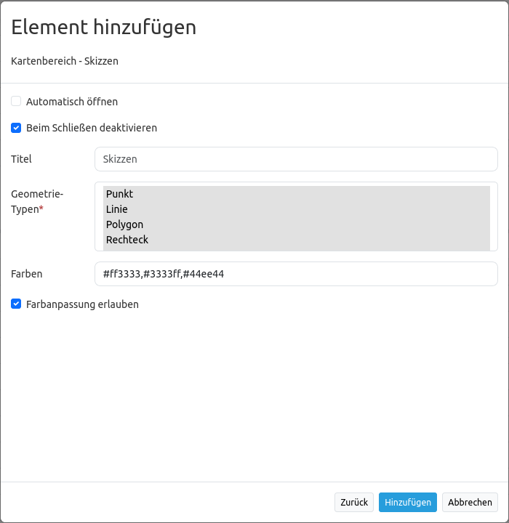Viewport: 509px width, 523px height.
Task: Cancel the dialog with Abbrechen
Action: pos(470,502)
